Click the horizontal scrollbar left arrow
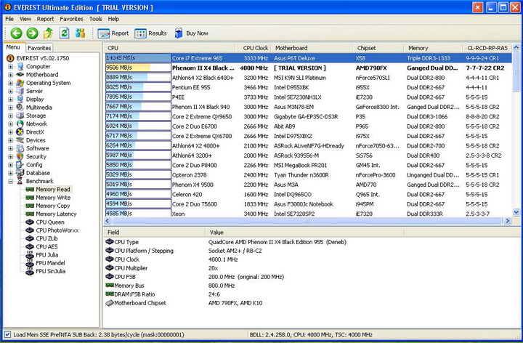Viewport: 523px width, 343px height. [108, 220]
